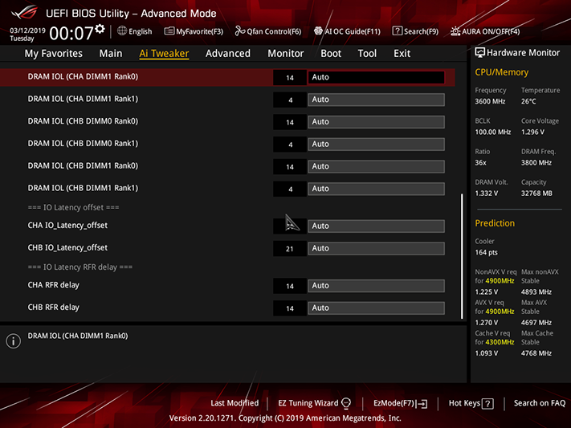This screenshot has height=428, width=571.
Task: Open the CHA RFR delay Auto field
Action: click(376, 286)
